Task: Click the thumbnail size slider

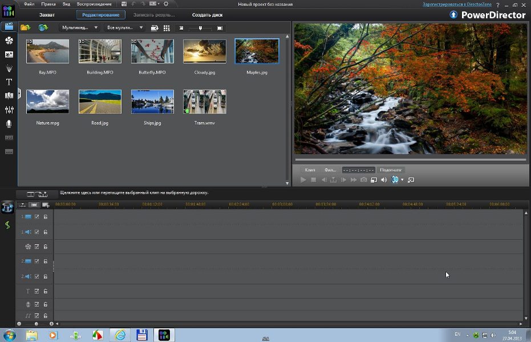Action: click(200, 28)
